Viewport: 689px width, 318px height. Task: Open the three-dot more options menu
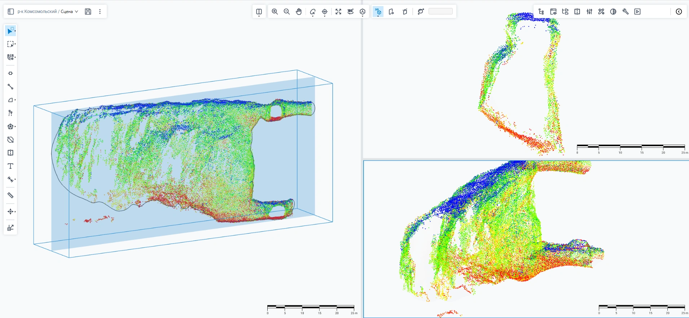click(x=100, y=12)
